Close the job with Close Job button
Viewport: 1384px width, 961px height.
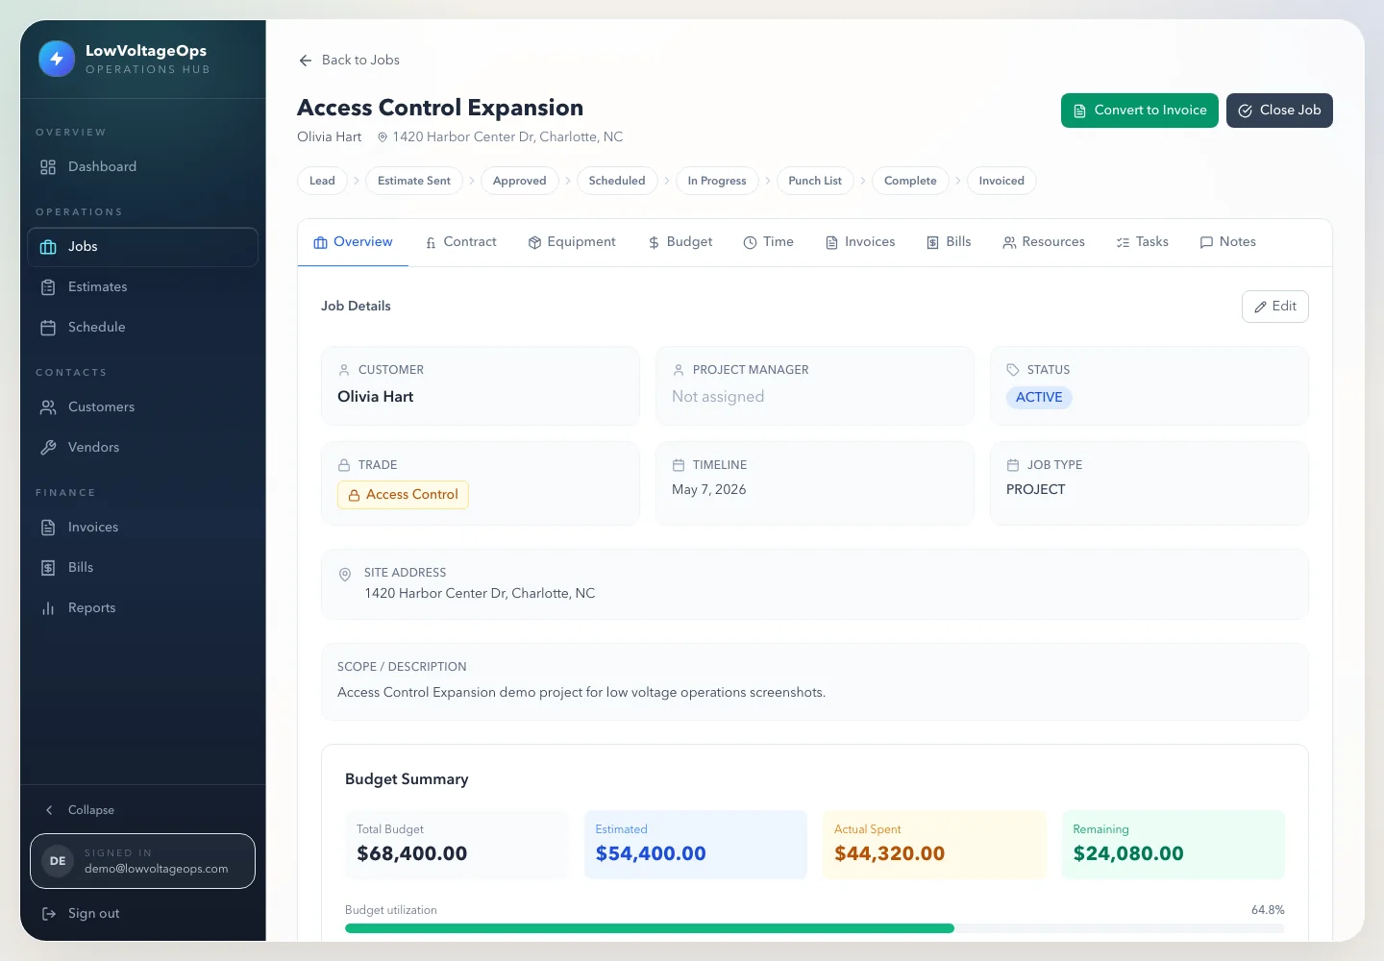tap(1279, 111)
